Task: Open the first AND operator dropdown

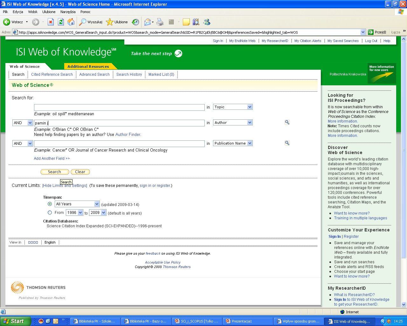Action: [23, 123]
